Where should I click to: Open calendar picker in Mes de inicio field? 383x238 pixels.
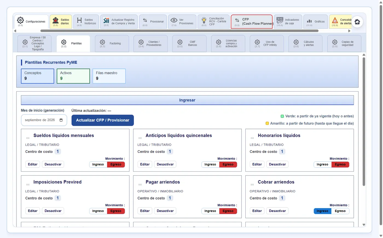tap(61, 120)
